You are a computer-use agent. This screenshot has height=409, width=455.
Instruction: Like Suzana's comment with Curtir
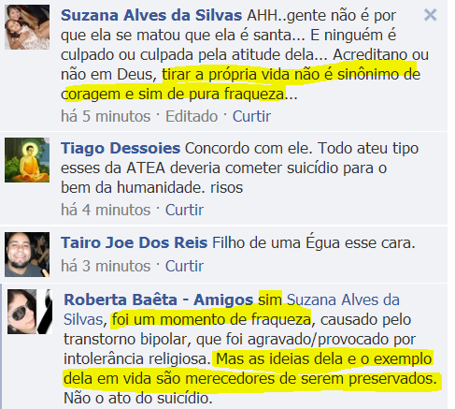pyautogui.click(x=251, y=116)
